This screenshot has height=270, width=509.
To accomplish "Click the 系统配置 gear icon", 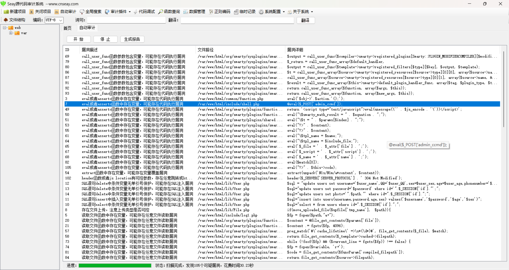I will pyautogui.click(x=261, y=12).
